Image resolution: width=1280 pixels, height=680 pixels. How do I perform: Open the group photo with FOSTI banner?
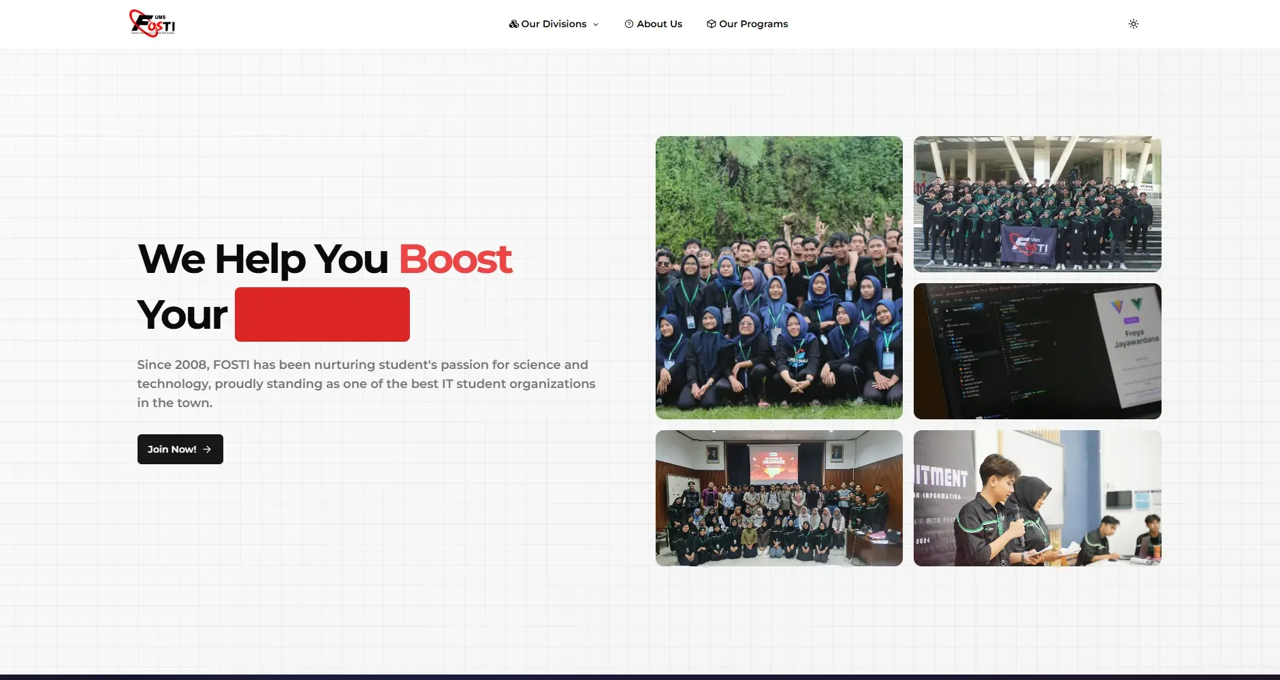tap(1038, 204)
